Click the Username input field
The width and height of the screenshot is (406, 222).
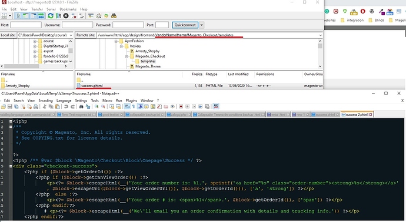77,25
